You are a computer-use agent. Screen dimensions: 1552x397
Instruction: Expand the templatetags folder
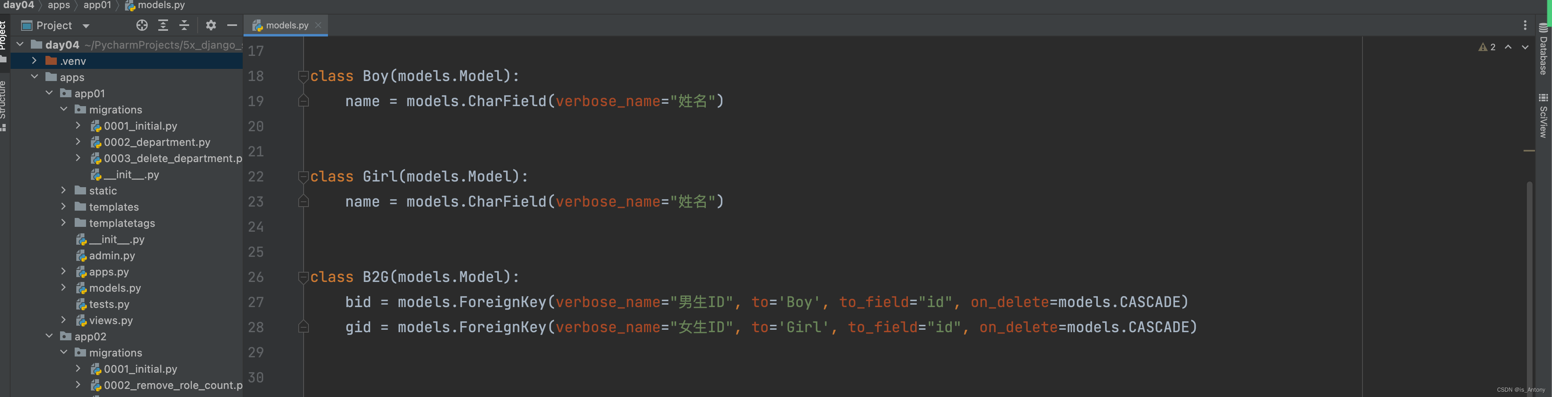64,222
